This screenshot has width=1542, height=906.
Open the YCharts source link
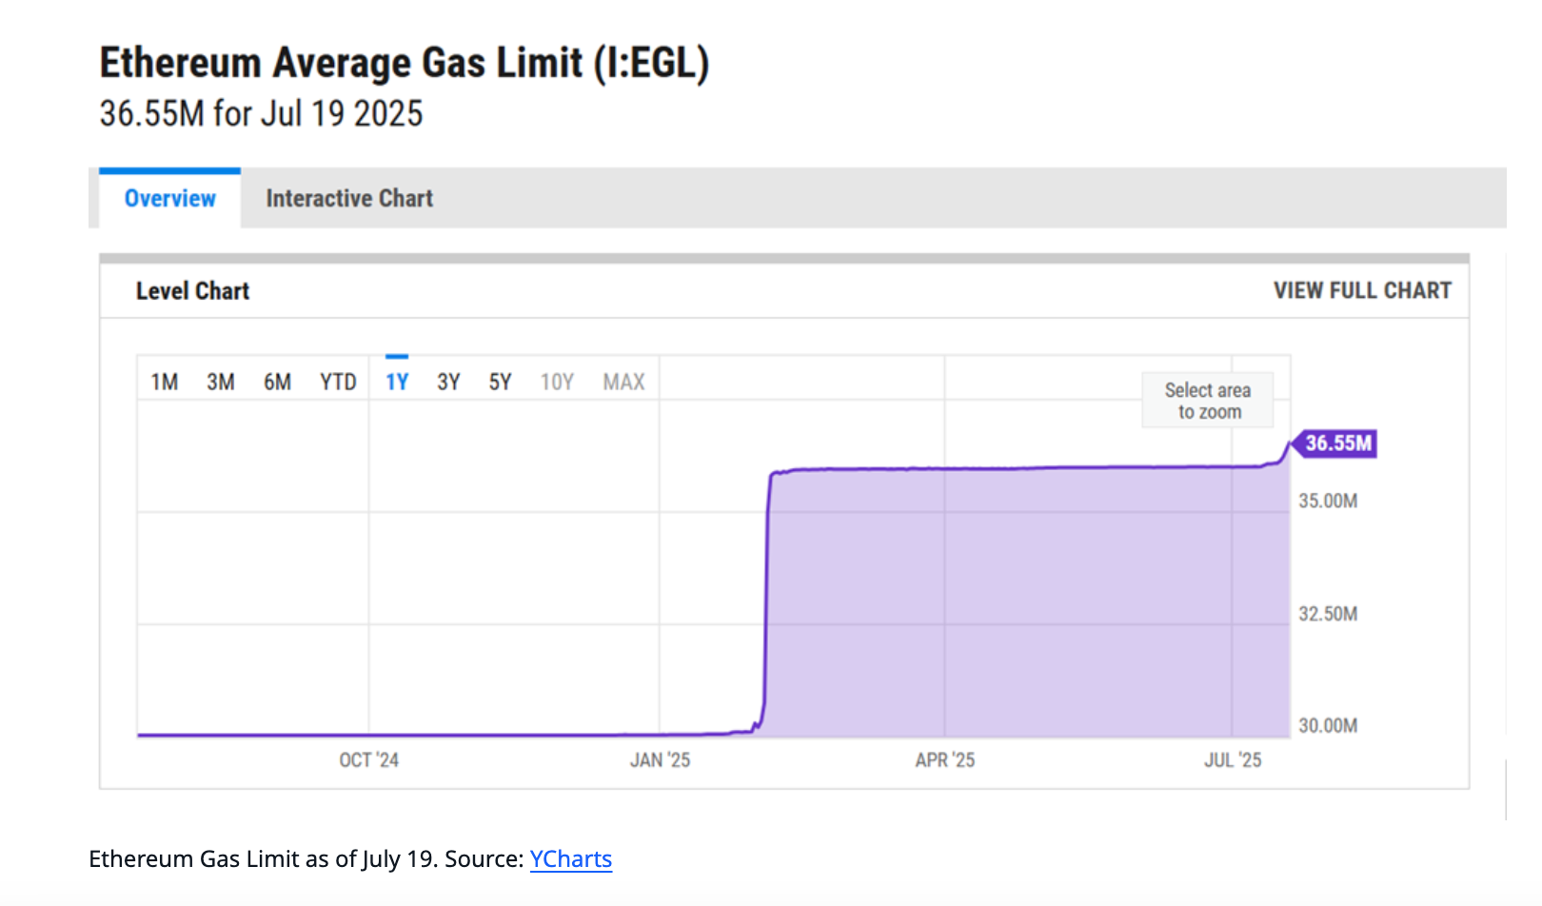click(x=570, y=859)
